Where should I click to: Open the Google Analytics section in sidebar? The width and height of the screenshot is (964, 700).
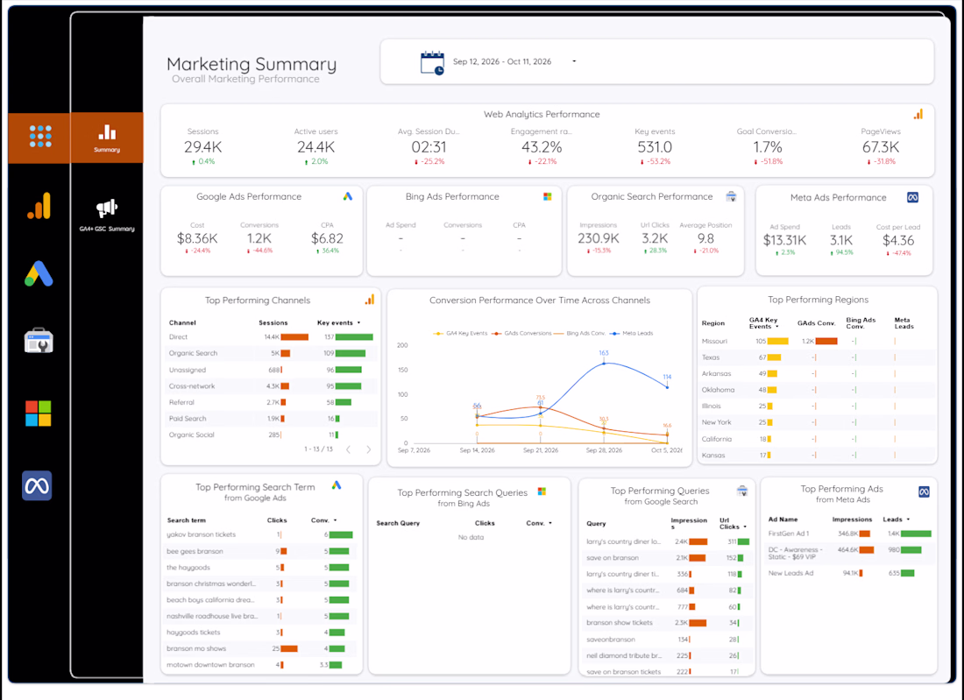click(39, 206)
